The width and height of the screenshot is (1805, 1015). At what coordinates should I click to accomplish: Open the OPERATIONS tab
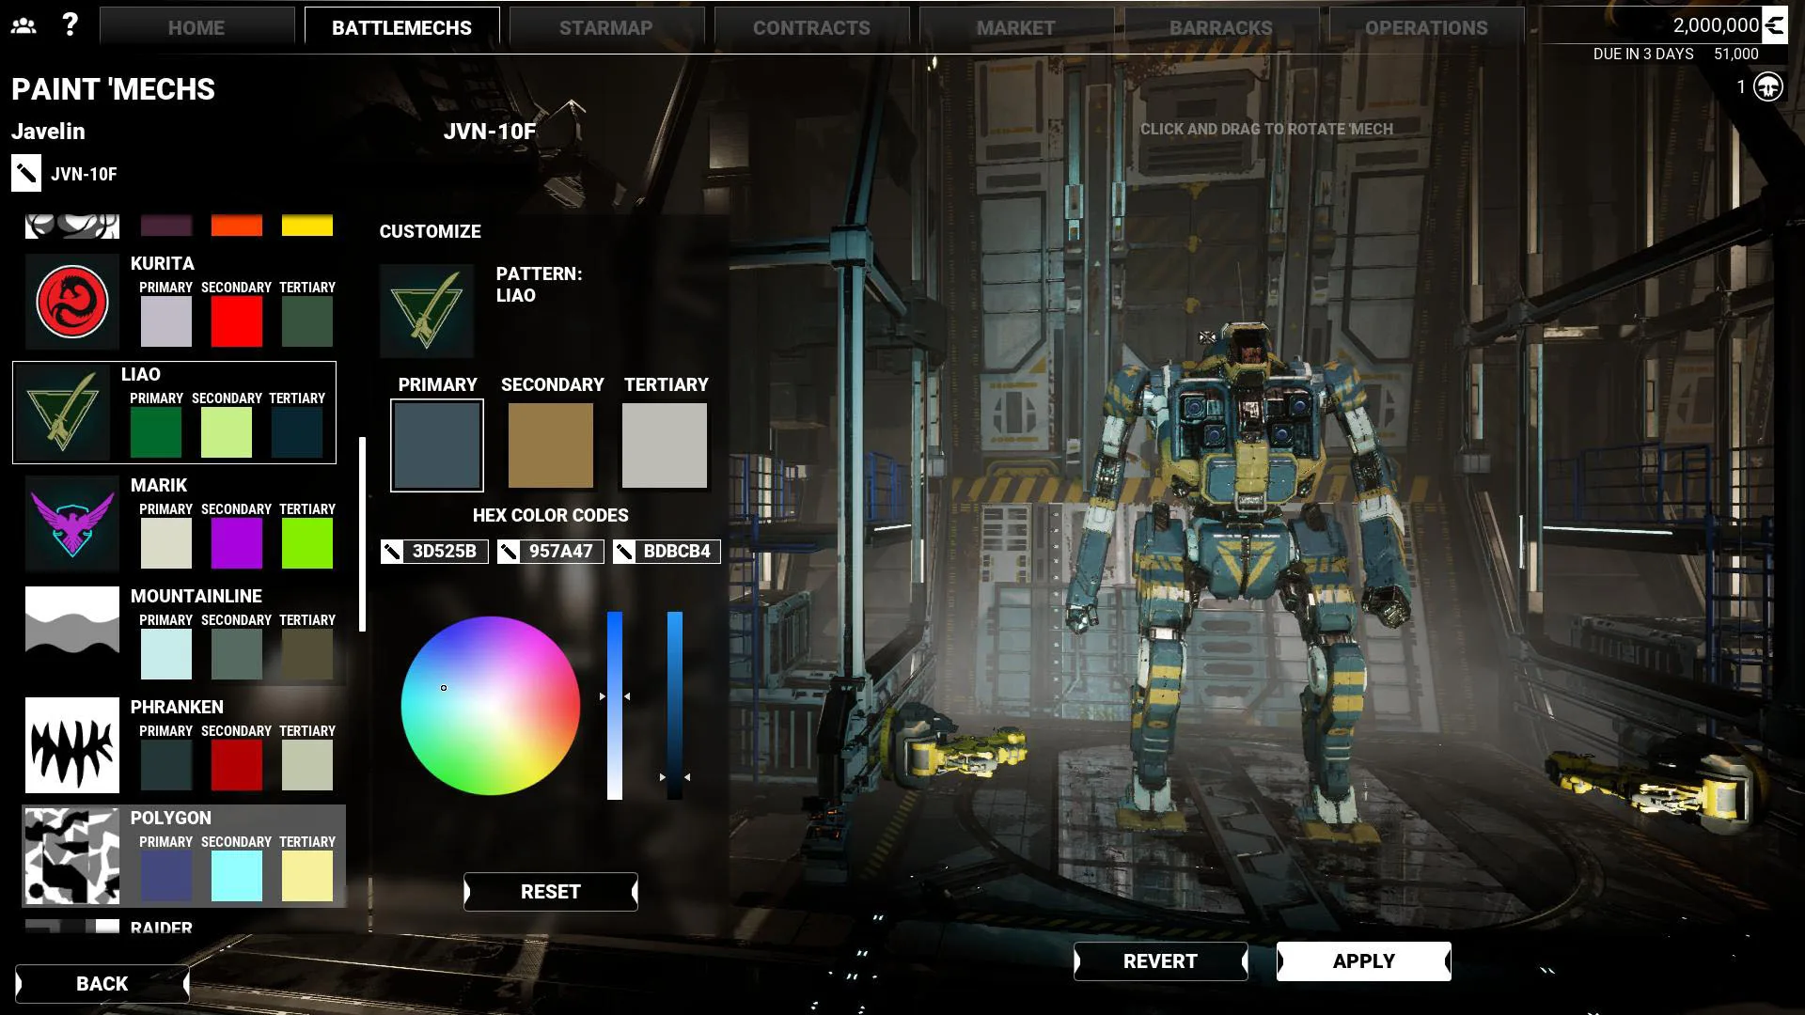1426,27
